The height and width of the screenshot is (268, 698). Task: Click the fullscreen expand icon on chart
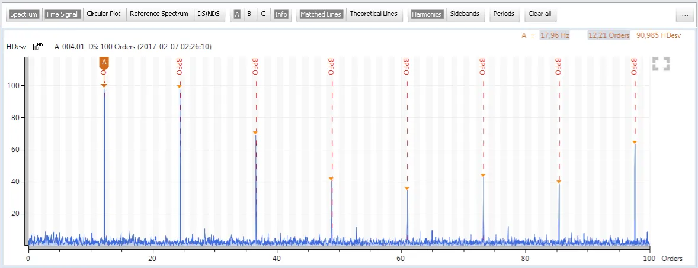pos(661,64)
